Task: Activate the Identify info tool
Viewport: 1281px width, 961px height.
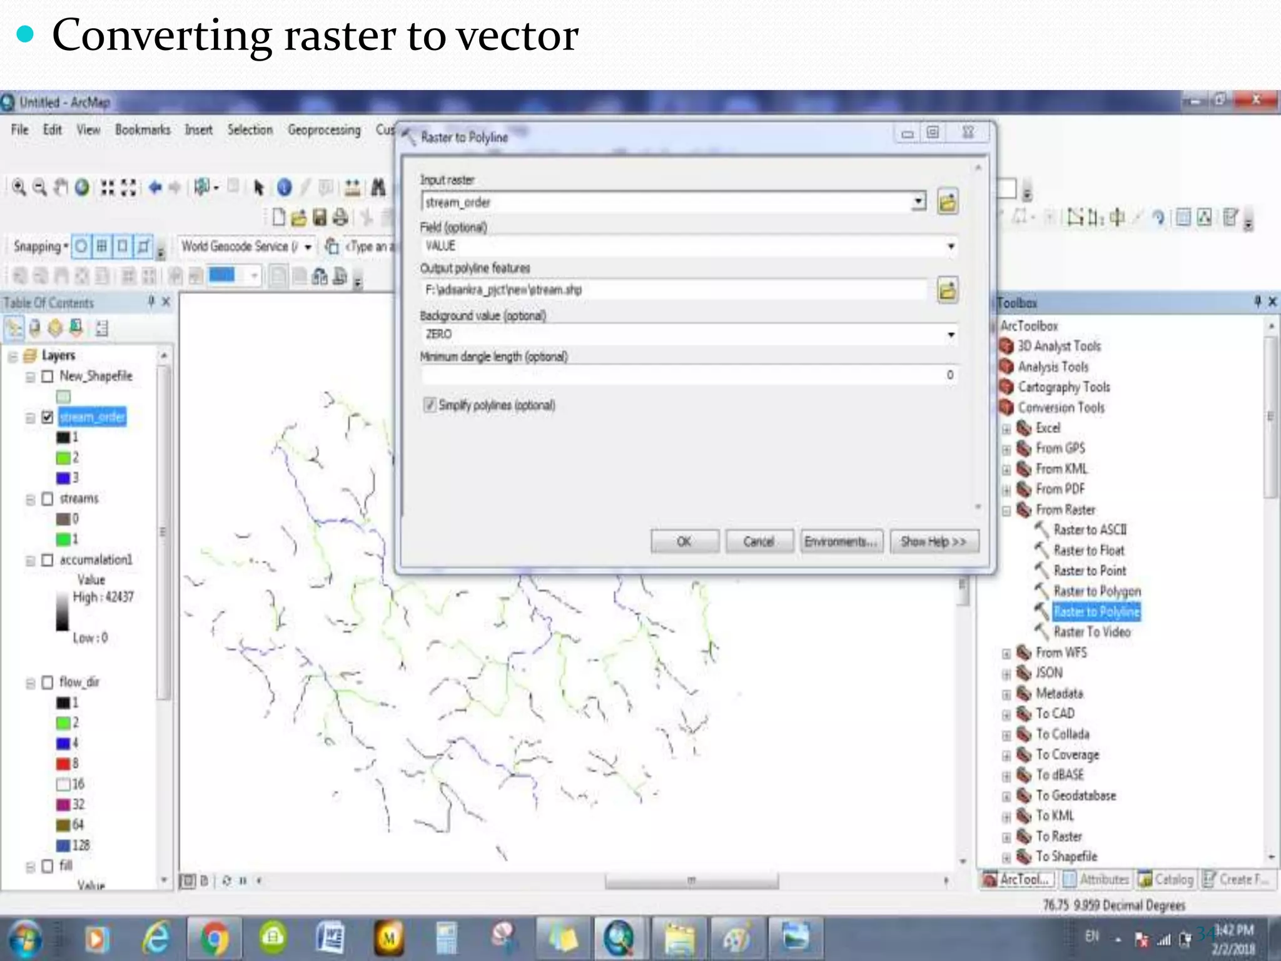Action: coord(284,187)
